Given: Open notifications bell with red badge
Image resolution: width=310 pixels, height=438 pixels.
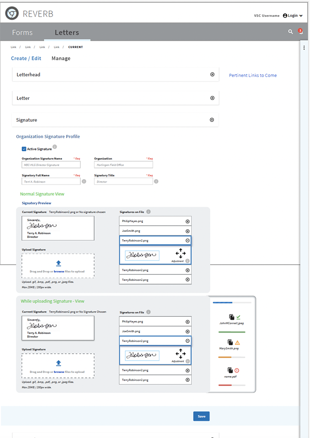Looking at the screenshot, I should click(300, 31).
